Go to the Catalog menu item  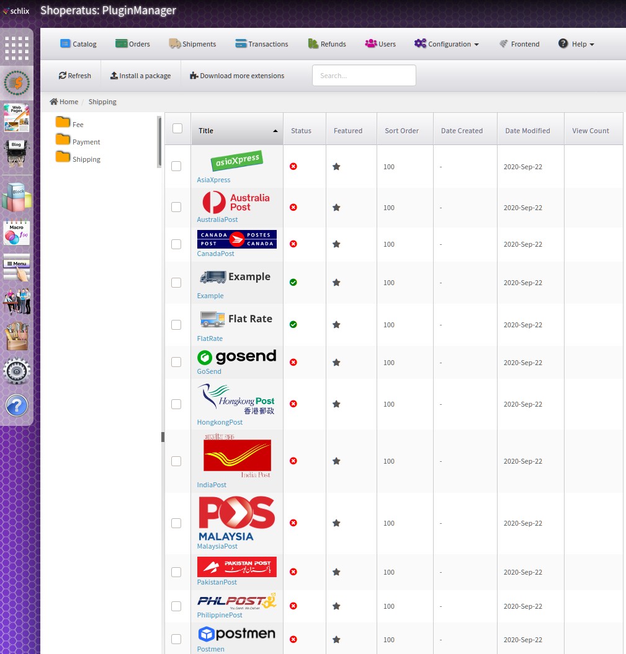point(78,44)
